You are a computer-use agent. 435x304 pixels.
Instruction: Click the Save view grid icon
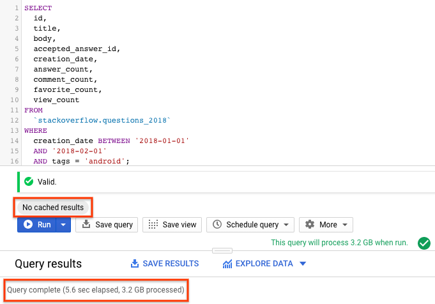pos(153,225)
